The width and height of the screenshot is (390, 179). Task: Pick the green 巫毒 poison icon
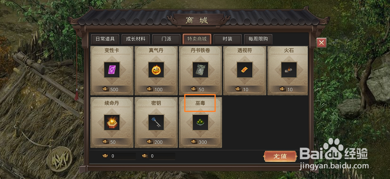point(200,122)
